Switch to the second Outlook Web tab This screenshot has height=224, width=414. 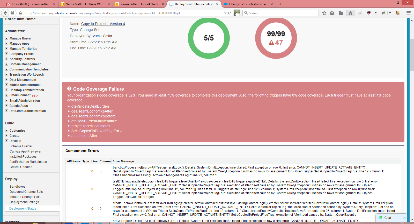tap(140, 4)
